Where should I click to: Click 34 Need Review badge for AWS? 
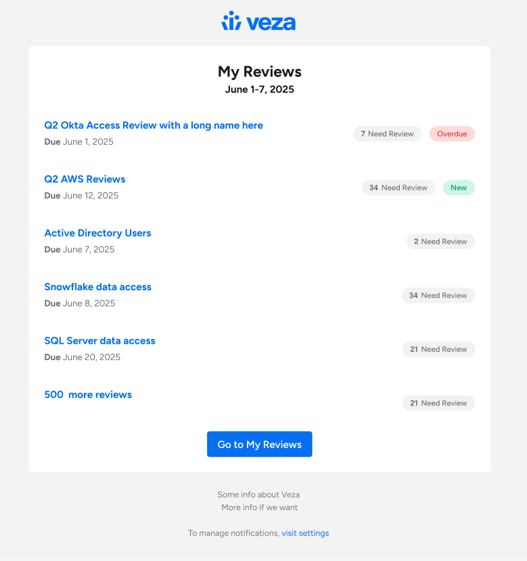[398, 187]
